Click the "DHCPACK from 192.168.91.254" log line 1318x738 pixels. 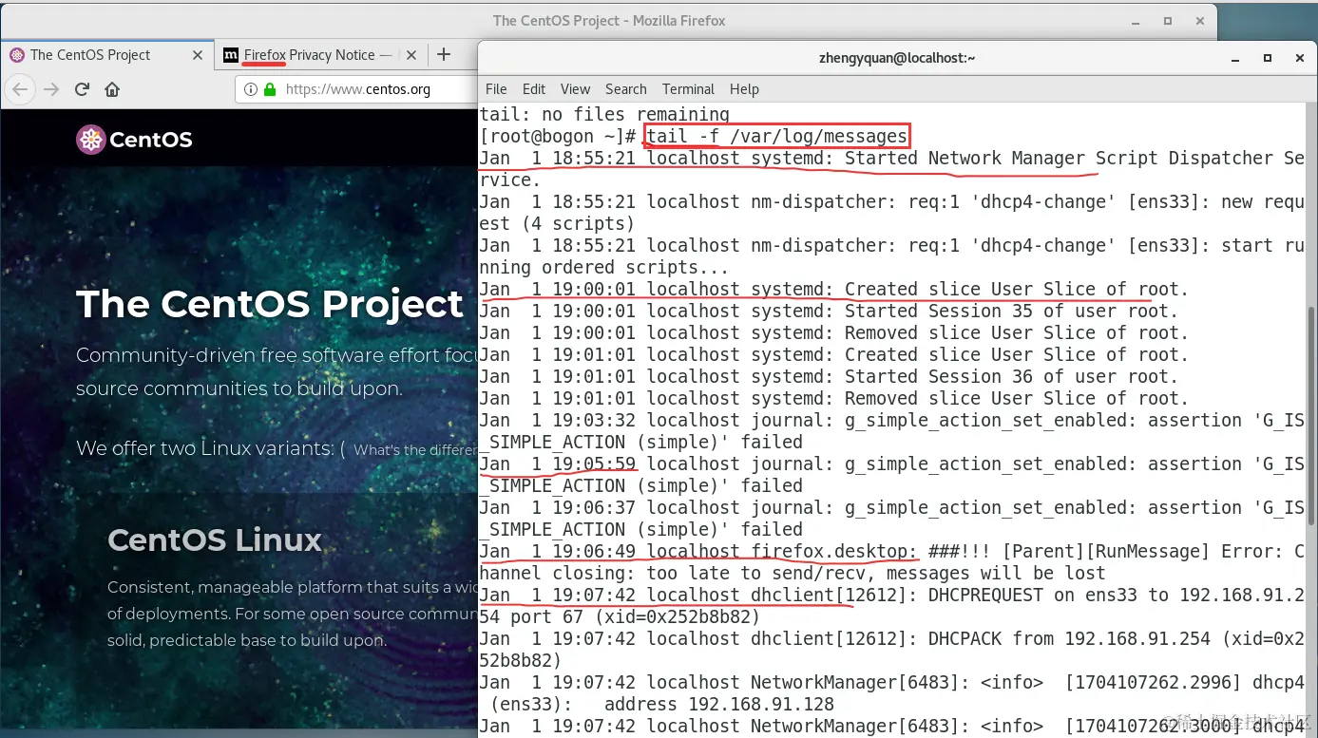[x=891, y=650]
